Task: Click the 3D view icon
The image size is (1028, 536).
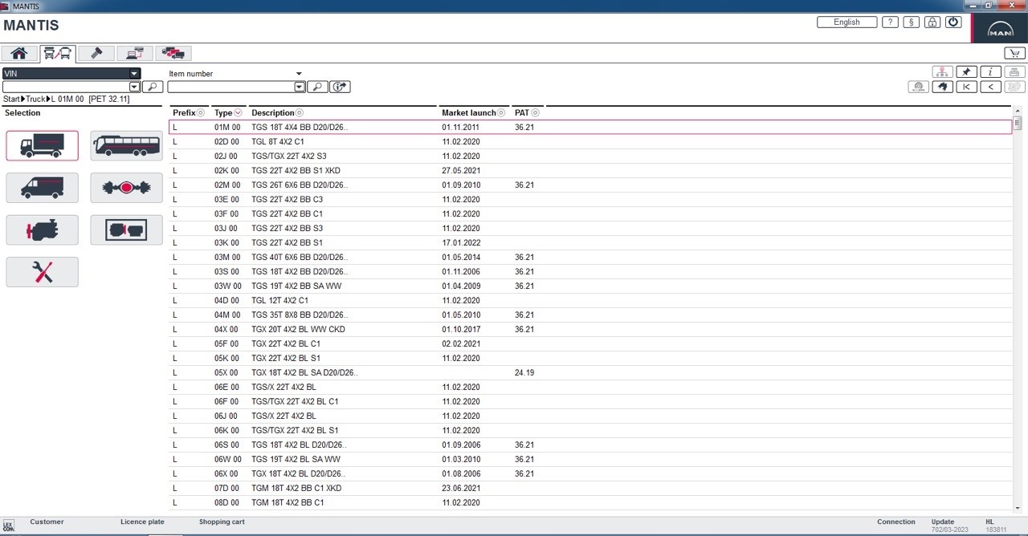Action: (1014, 87)
